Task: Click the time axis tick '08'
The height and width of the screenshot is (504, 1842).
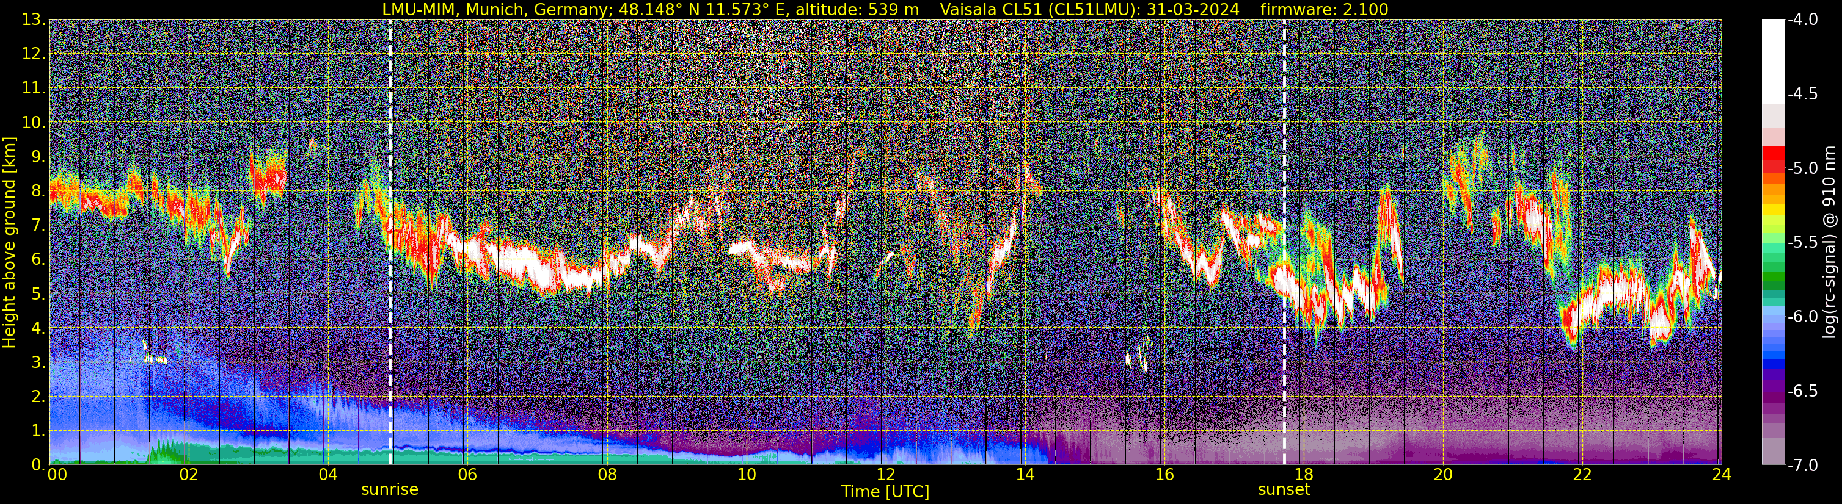Action: pos(607,475)
